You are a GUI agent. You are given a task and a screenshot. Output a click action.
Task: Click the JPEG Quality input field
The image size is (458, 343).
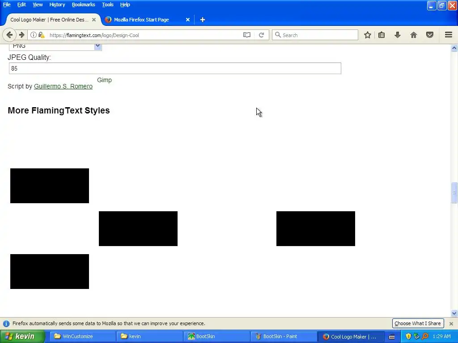coord(175,68)
